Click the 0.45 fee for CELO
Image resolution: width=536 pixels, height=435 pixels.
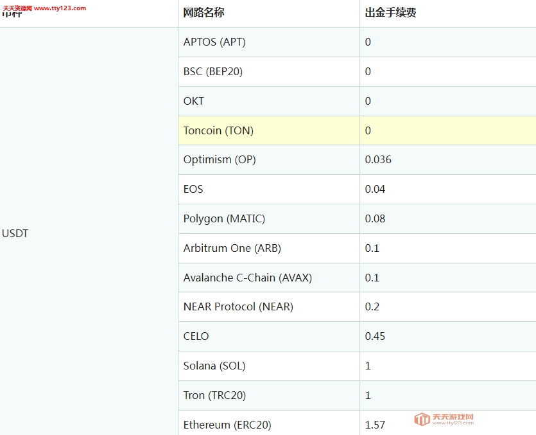[375, 336]
